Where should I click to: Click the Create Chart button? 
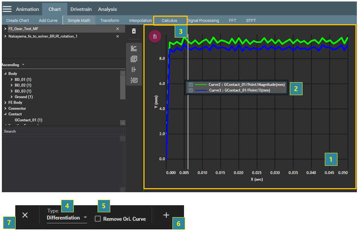(18, 20)
